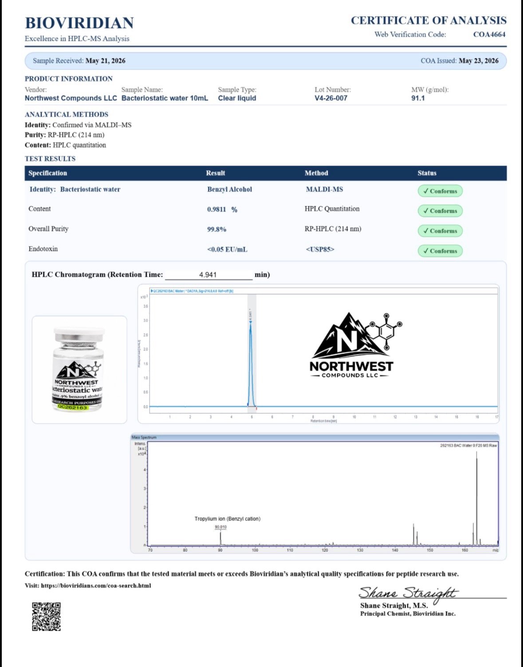Click the lot number V4-26-007
Viewport: 523px width, 667px height.
331,98
